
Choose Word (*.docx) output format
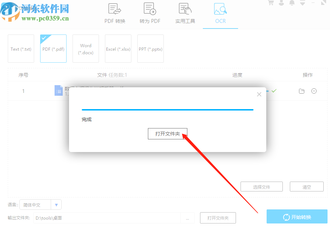pos(86,49)
